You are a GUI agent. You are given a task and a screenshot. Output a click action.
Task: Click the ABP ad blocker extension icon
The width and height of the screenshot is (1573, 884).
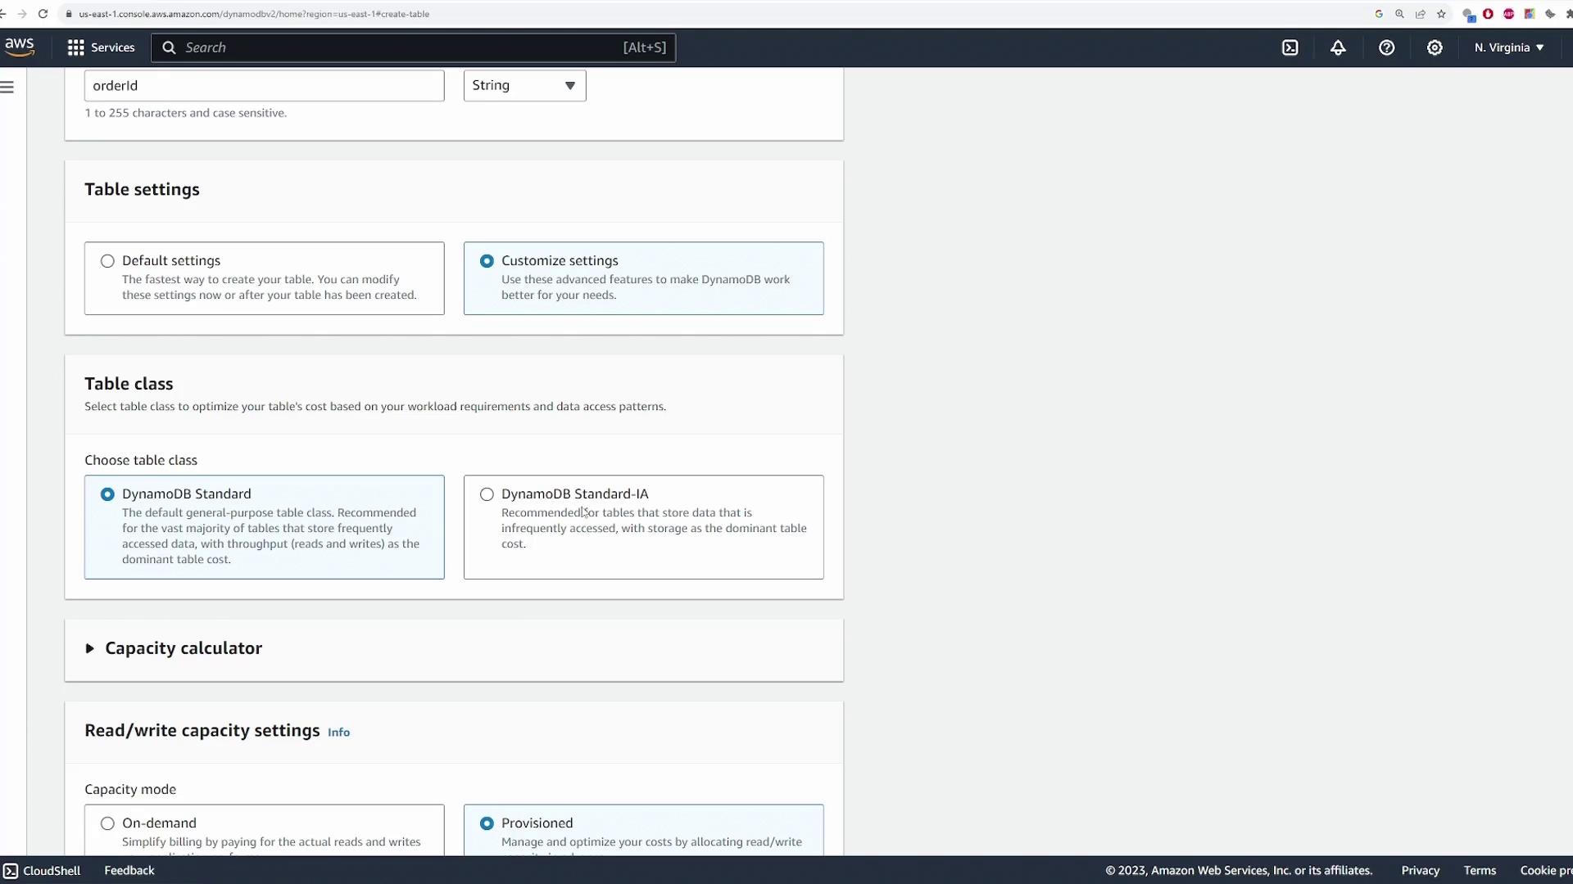pos(1508,14)
